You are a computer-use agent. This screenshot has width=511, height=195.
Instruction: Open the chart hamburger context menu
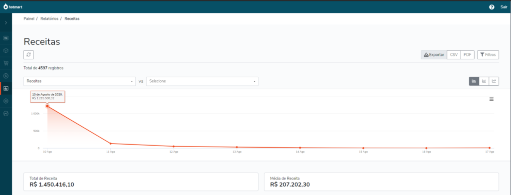492,99
